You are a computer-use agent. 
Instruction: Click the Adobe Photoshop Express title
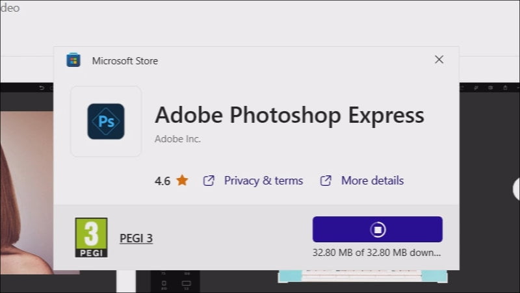(x=289, y=116)
